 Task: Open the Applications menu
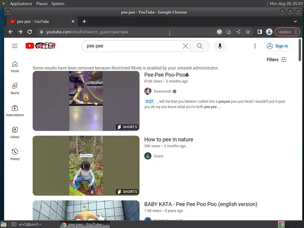[21, 4]
